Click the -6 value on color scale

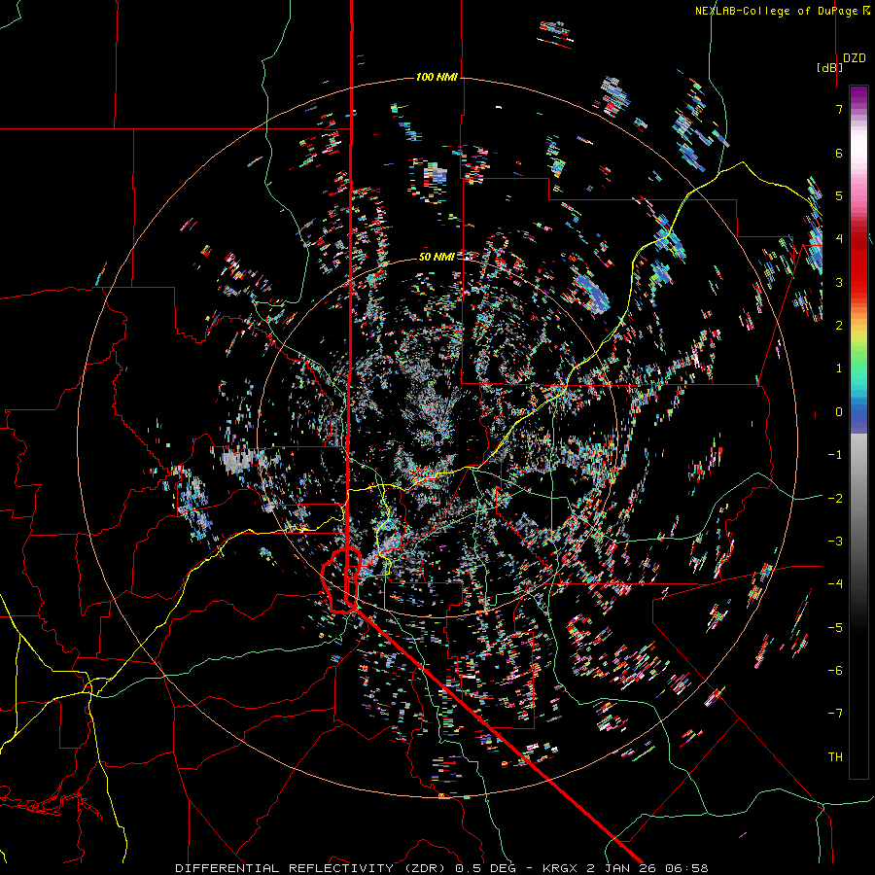(x=835, y=670)
